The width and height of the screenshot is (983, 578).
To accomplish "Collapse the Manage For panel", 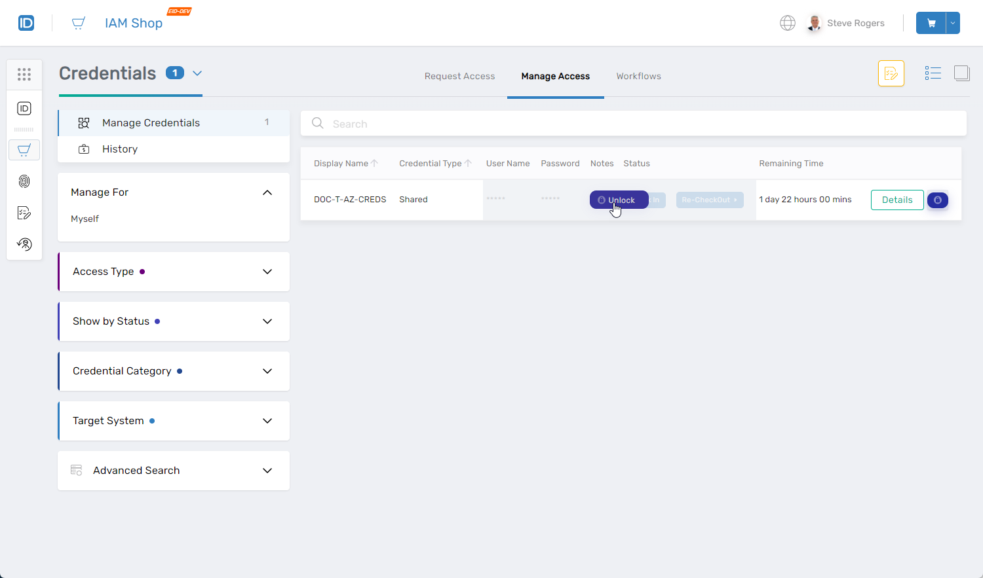I will click(x=267, y=192).
